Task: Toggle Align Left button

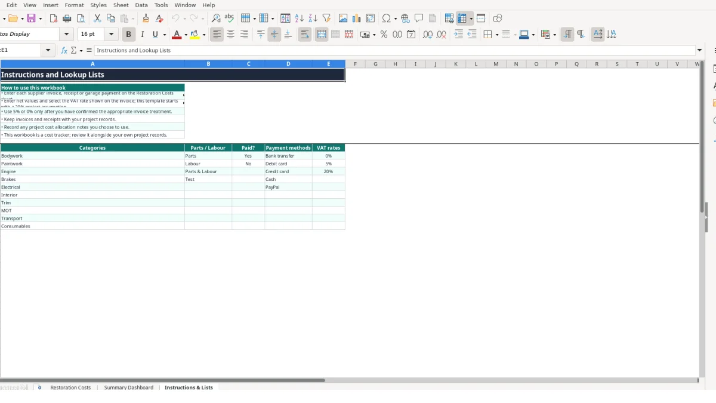Action: [x=217, y=35]
